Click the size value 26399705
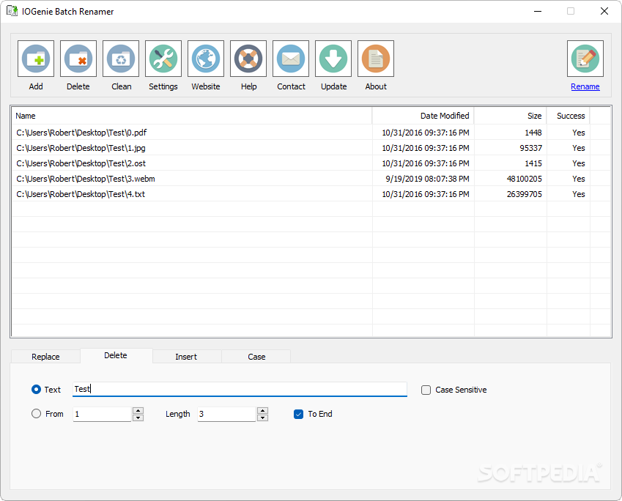 pyautogui.click(x=524, y=194)
